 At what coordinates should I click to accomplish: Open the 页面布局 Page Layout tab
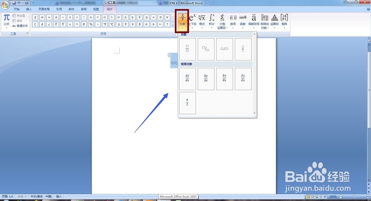point(44,9)
